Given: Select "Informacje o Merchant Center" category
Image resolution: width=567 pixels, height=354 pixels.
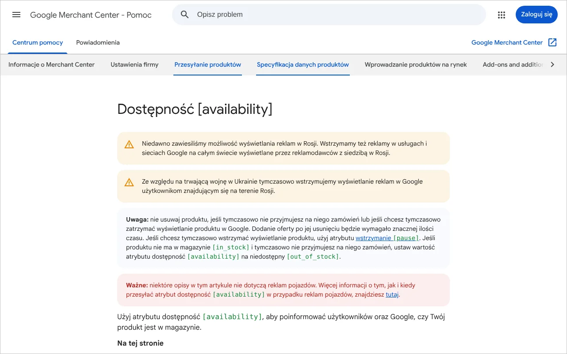Looking at the screenshot, I should (x=51, y=64).
